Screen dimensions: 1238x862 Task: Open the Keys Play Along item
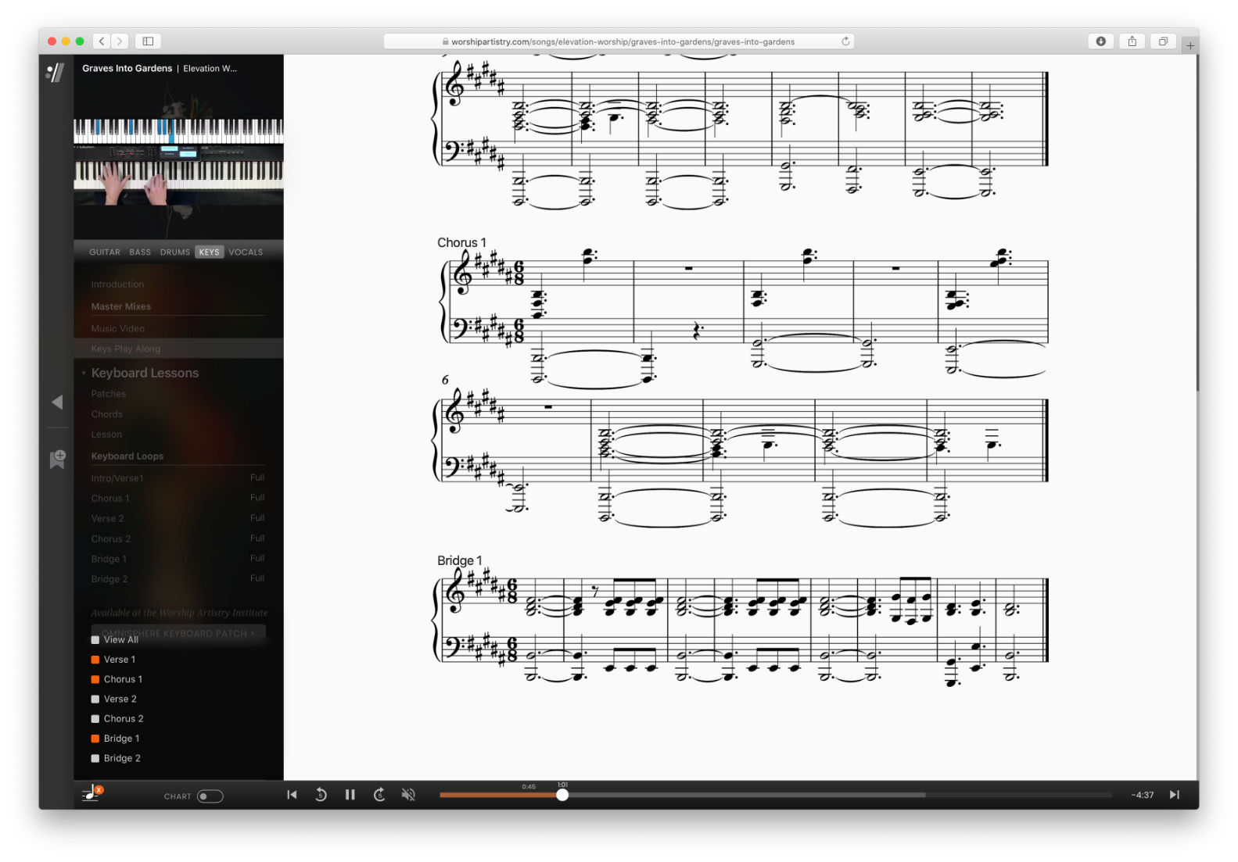pyautogui.click(x=126, y=349)
